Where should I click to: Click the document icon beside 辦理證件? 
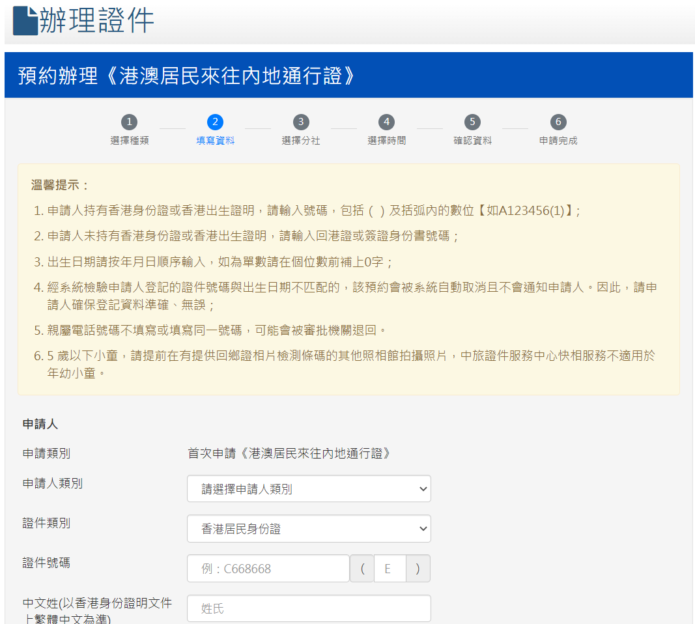25,21
